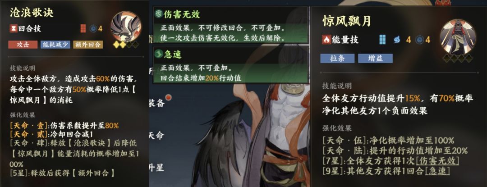This screenshot has height=187, width=487.
Task: Switch to the 天命 tab
Action: pos(157,135)
